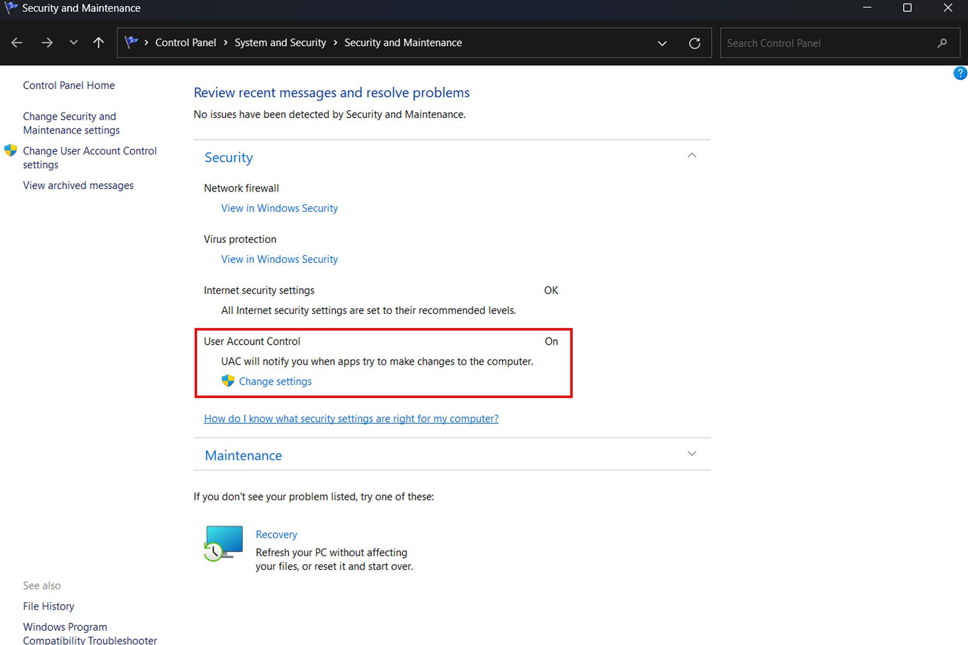Open Network firewall View in Windows Security

tap(279, 208)
